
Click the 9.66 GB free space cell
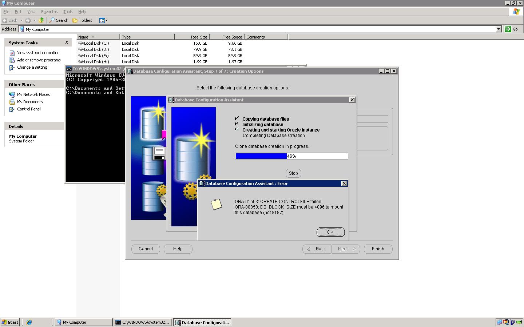coord(235,43)
